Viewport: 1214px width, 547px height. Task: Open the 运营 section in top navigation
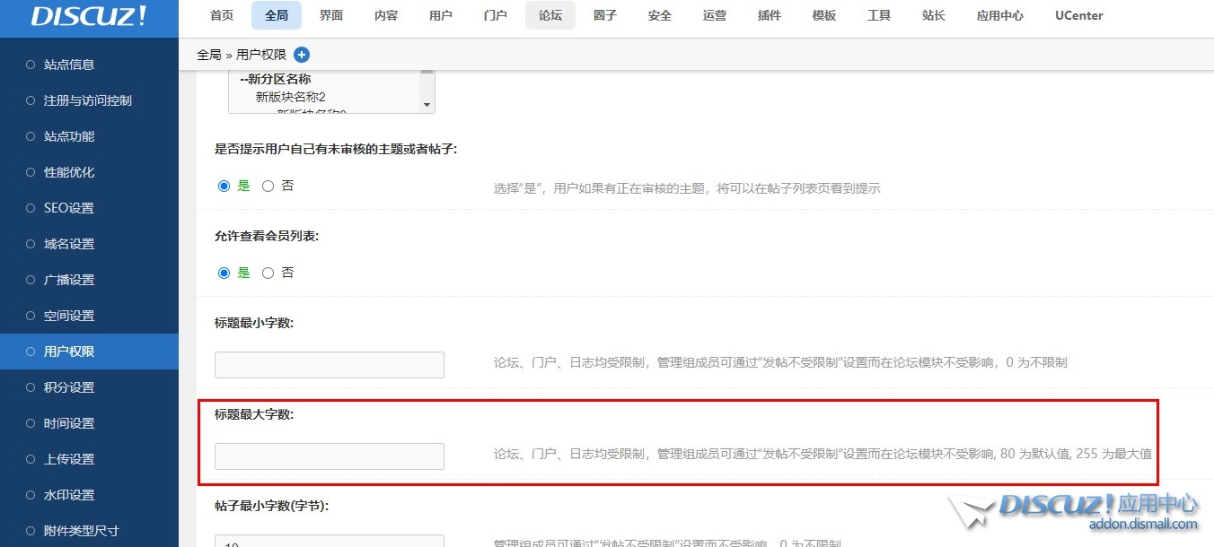pos(714,15)
